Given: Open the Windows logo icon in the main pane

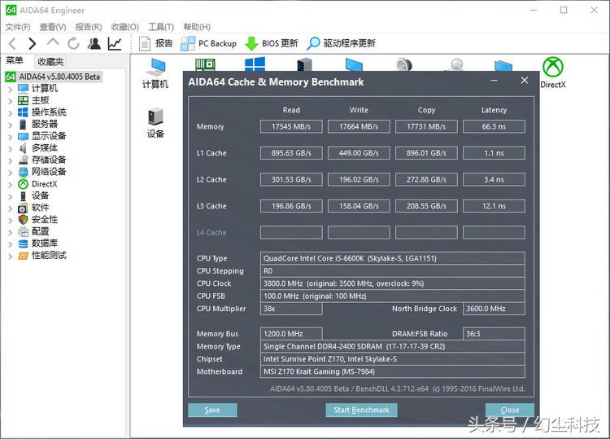Looking at the screenshot, I should [x=255, y=64].
